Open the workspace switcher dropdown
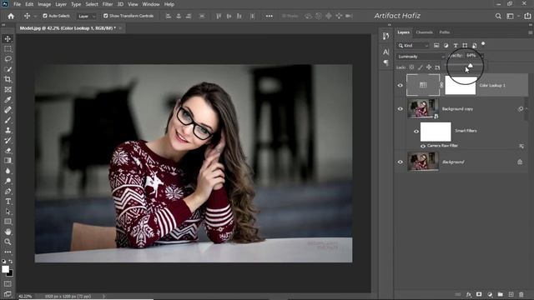Screen dimensions: 534x300 [512, 16]
